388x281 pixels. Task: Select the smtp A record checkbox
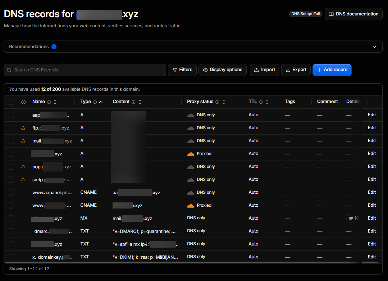pos(11,179)
